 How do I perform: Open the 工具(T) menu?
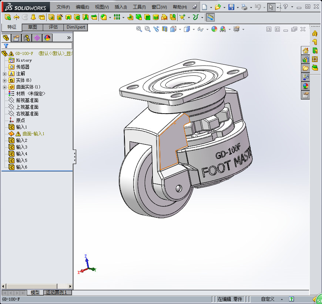coord(139,7)
